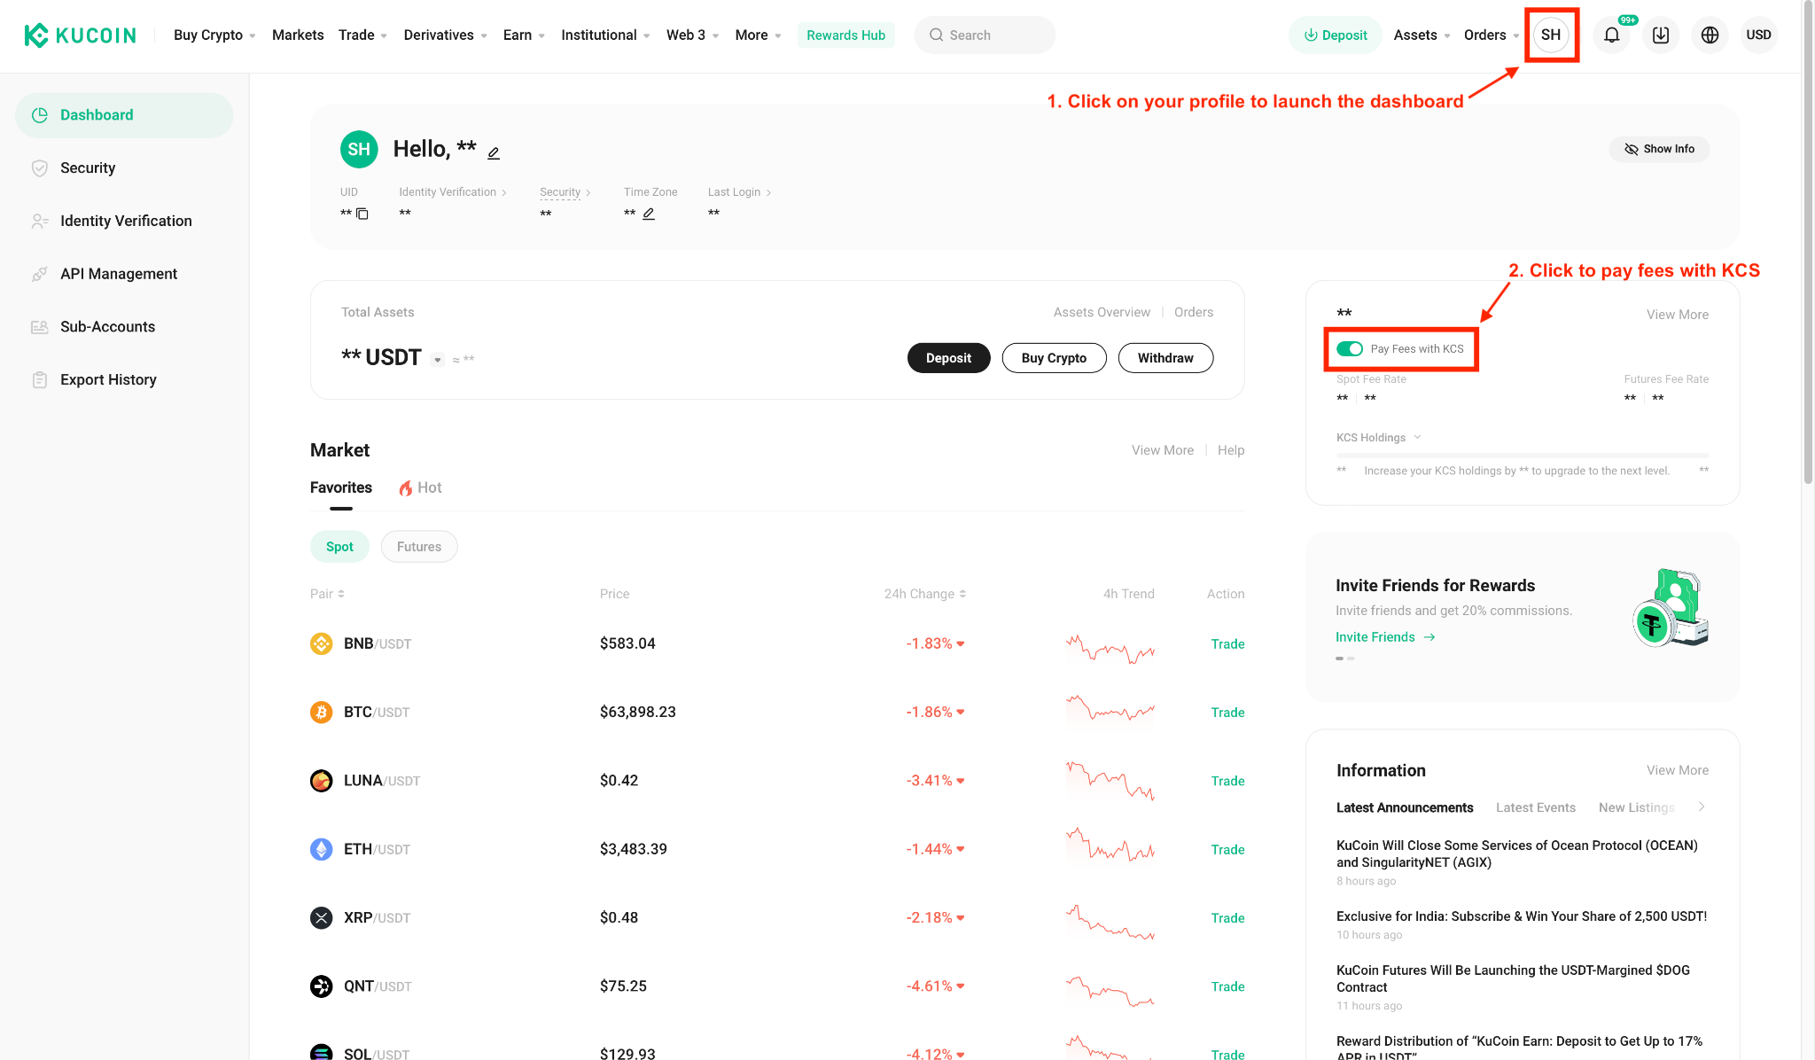Screen dimensions: 1815x1060
Task: Click the page vertical scrollbar
Action: pyautogui.click(x=1808, y=244)
